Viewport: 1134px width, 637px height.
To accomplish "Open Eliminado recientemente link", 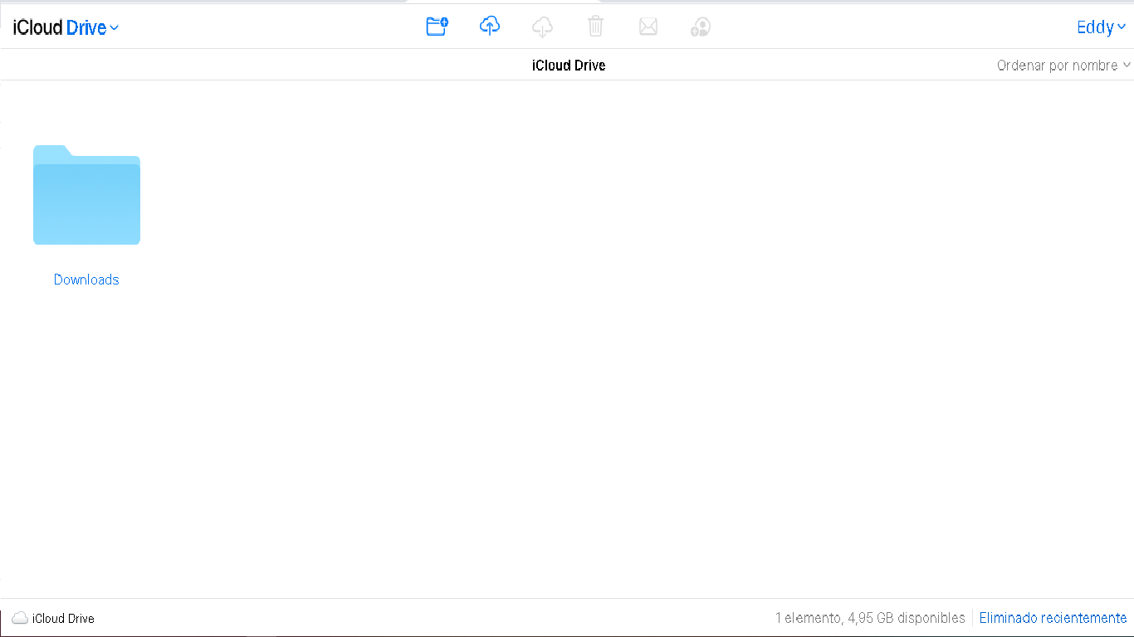I will [x=1053, y=618].
